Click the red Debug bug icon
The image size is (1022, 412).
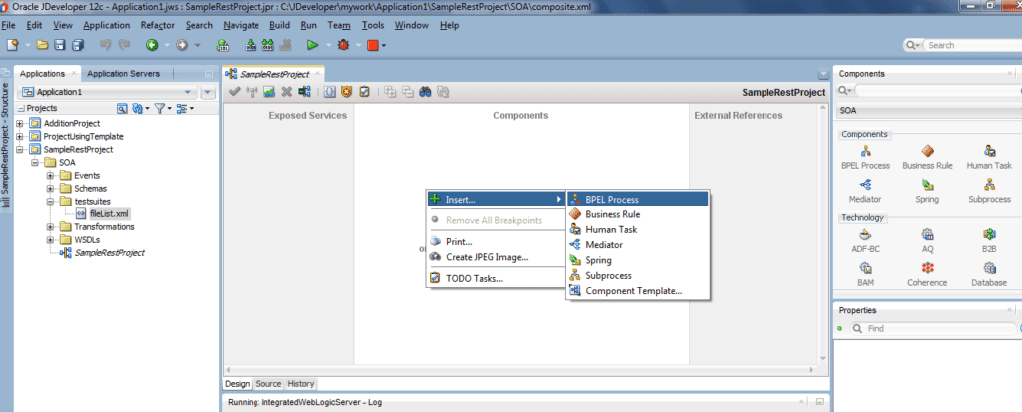[343, 45]
